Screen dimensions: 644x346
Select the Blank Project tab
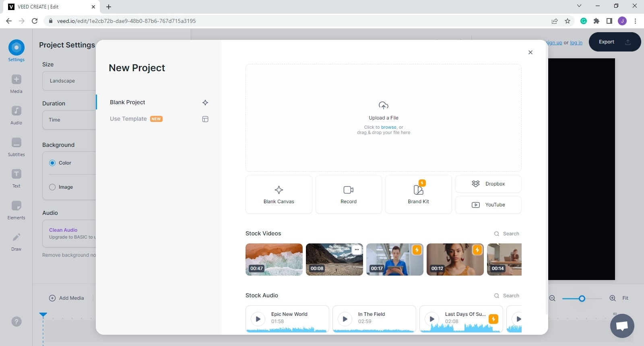[x=159, y=102]
